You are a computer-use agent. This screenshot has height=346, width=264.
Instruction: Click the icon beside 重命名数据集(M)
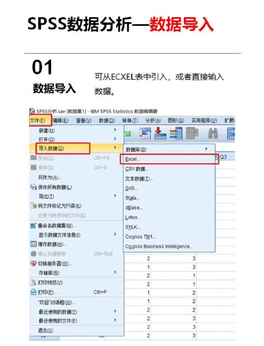click(x=33, y=226)
